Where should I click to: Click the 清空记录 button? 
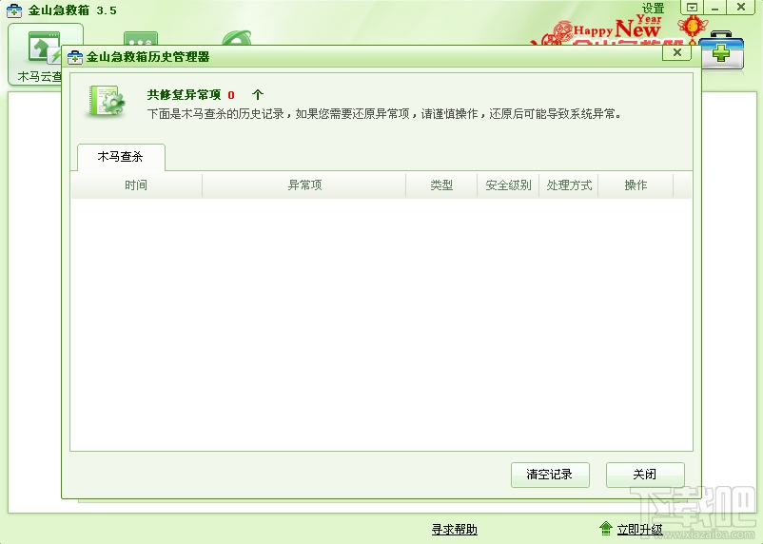(550, 475)
